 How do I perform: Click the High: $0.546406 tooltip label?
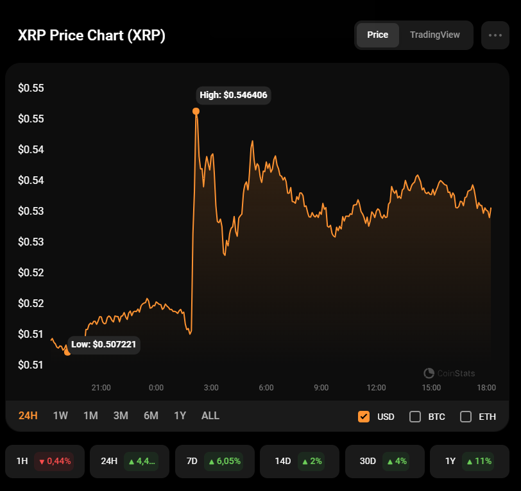[234, 96]
